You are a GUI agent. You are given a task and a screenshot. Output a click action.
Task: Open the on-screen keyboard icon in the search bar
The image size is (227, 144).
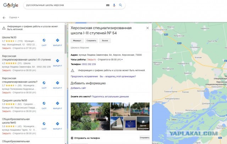point(108,5)
